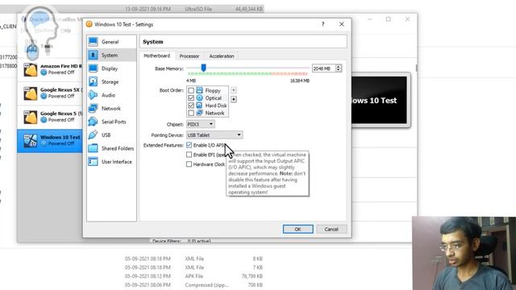Switch to the Motherboard tab

pyautogui.click(x=156, y=56)
